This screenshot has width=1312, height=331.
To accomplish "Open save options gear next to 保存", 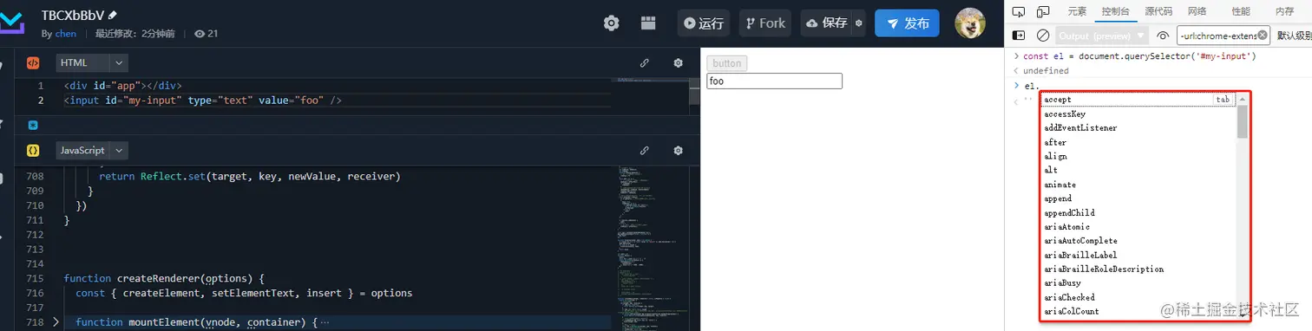I will [859, 23].
